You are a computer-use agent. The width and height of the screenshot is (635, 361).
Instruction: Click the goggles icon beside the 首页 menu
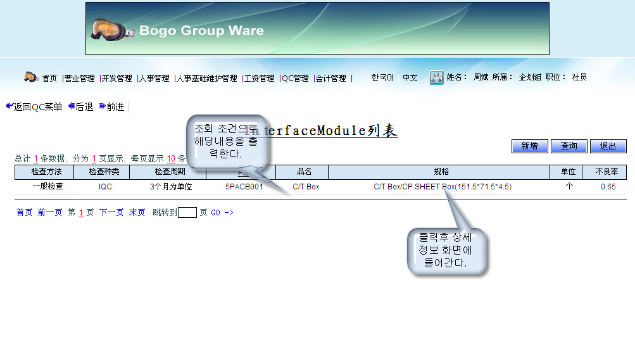[31, 77]
